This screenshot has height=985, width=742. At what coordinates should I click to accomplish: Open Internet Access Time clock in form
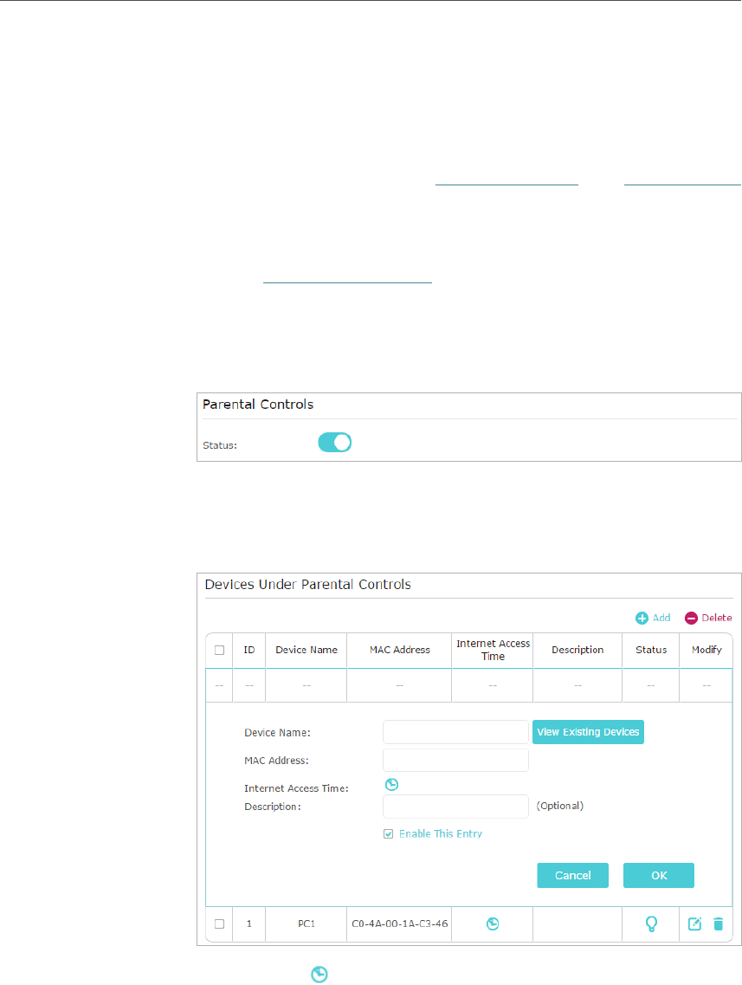coord(391,785)
